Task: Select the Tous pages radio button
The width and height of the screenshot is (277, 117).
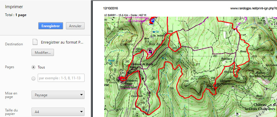Action: click(x=33, y=67)
